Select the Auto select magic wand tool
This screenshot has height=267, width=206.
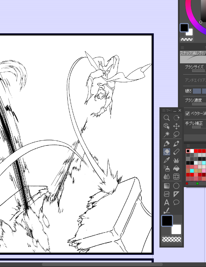click(166, 134)
